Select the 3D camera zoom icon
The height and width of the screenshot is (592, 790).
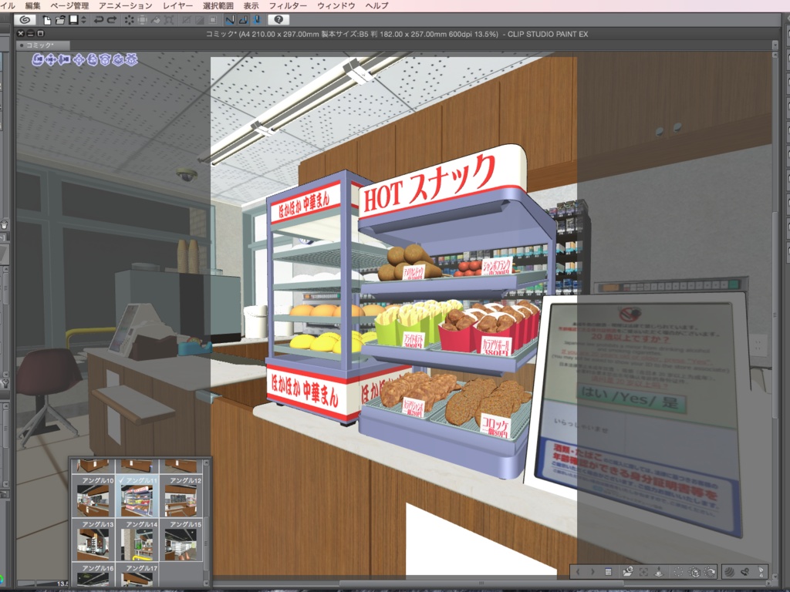[65, 60]
